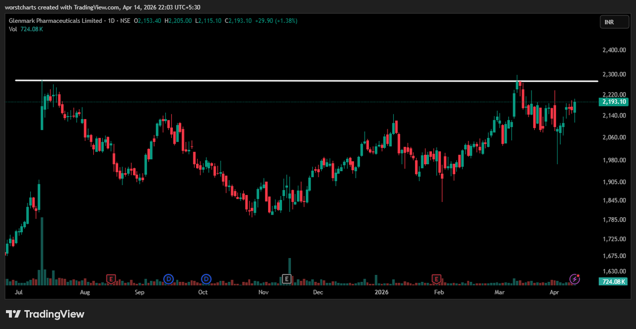Click the Mar label on time axis
Screen dimensions: 636x329
499,292
